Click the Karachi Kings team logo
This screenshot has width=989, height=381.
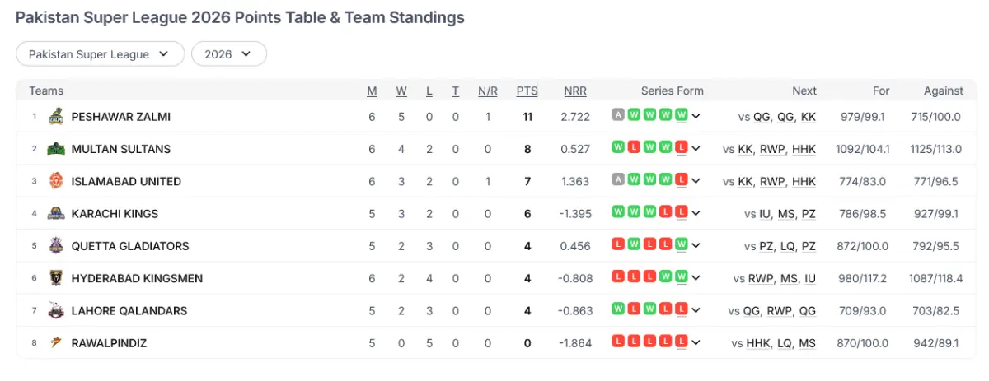click(x=56, y=213)
